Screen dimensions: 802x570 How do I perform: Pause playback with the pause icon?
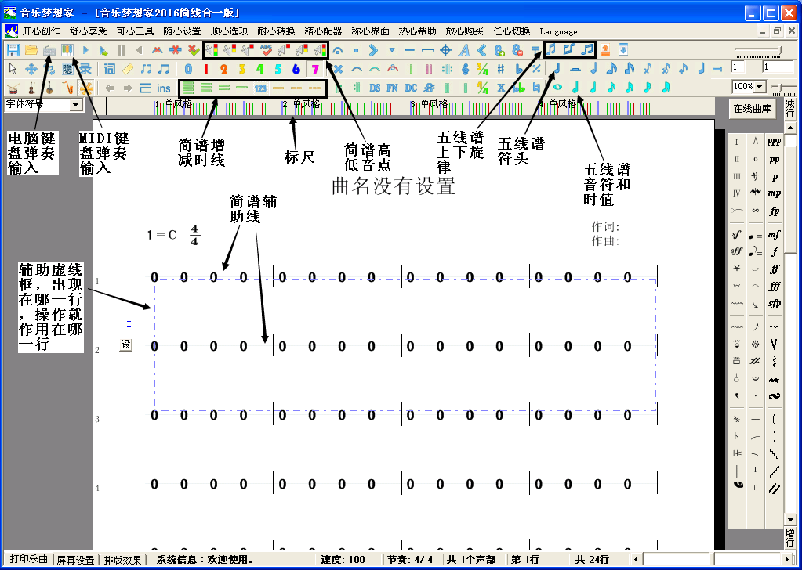[122, 50]
